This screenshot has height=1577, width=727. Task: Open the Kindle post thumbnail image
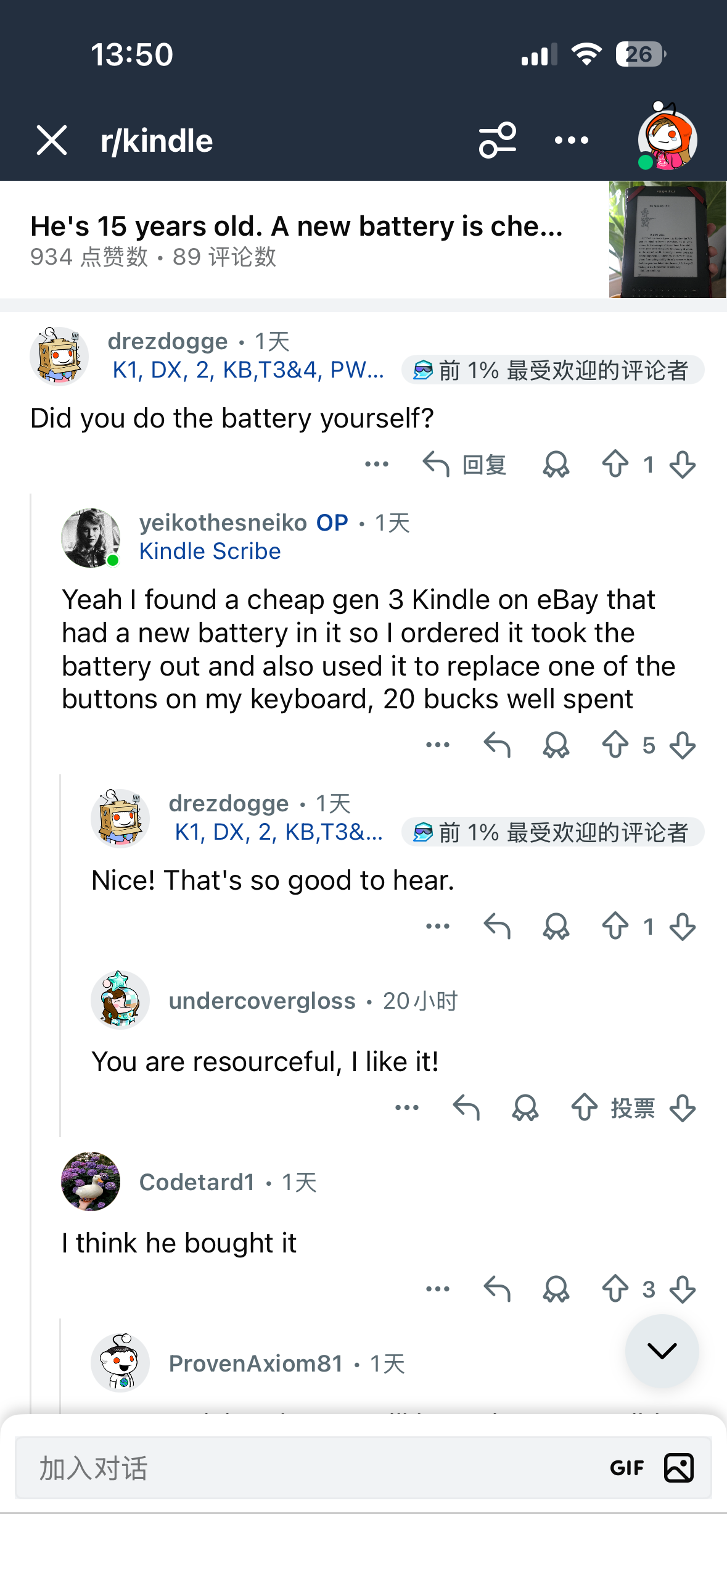coord(667,239)
